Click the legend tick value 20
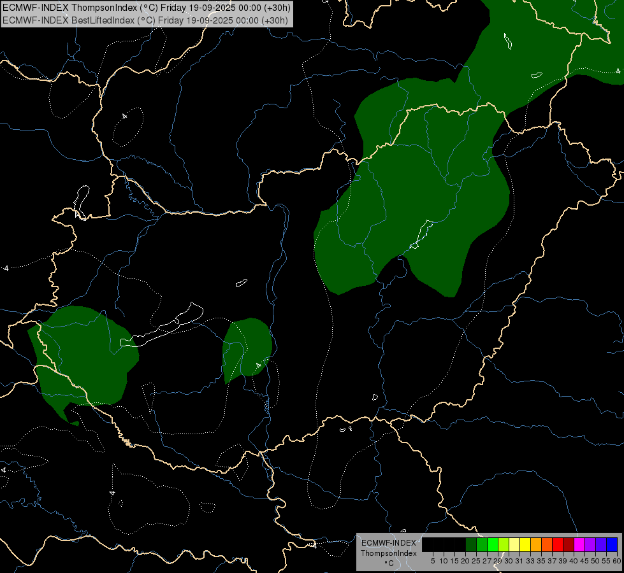Image resolution: width=624 pixels, height=573 pixels. 465,561
